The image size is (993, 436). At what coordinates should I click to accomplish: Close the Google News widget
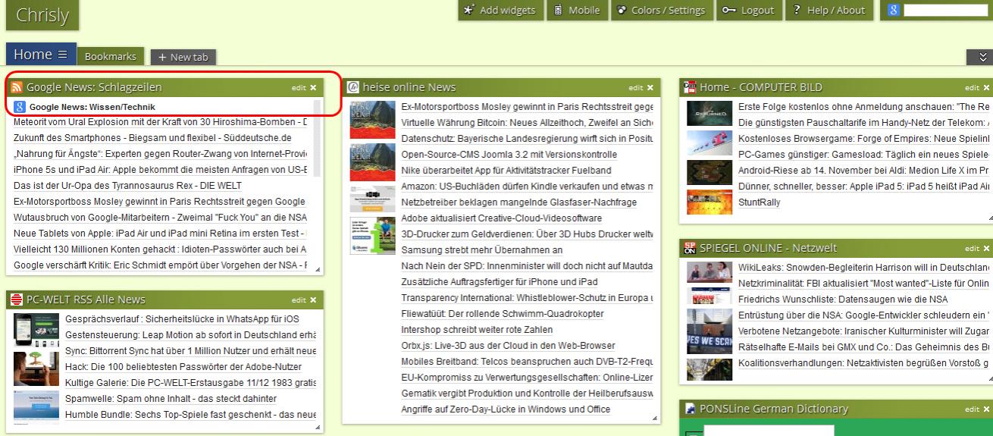(313, 87)
